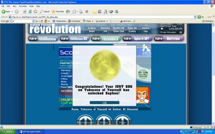Open the View menu
The width and height of the screenshot is (215, 134).
pyautogui.click(x=14, y=6)
